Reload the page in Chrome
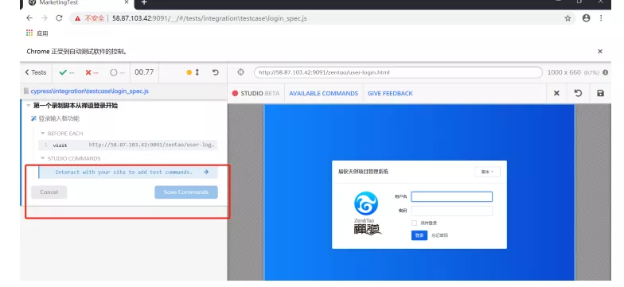Viewport: 624px width, 287px height. [59, 18]
